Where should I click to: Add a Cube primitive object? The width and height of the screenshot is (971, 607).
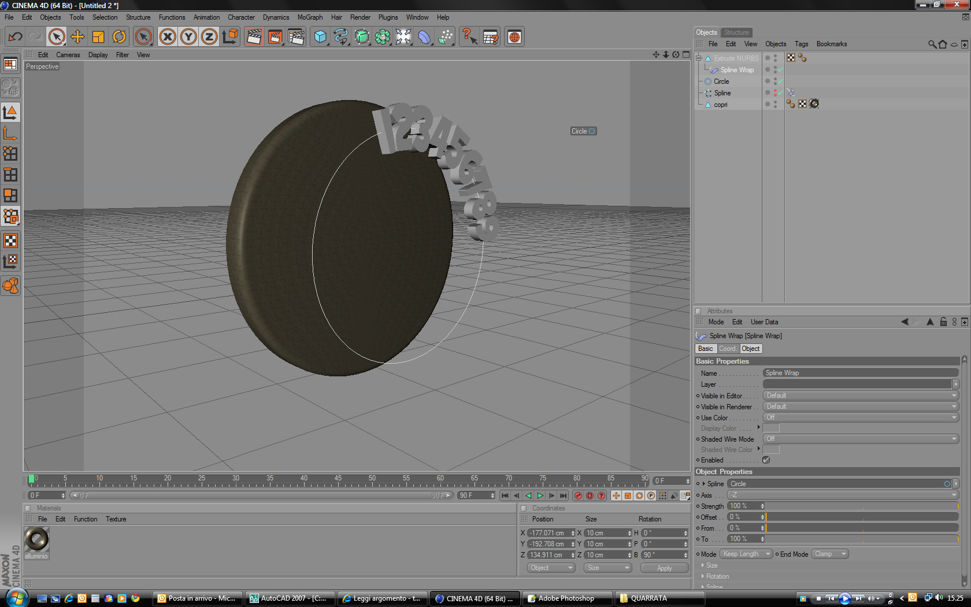(320, 37)
